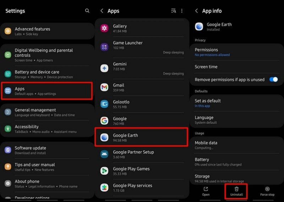The height and width of the screenshot is (202, 284).
Task: Open Battery and device care row
Action: pyautogui.click(x=47, y=74)
